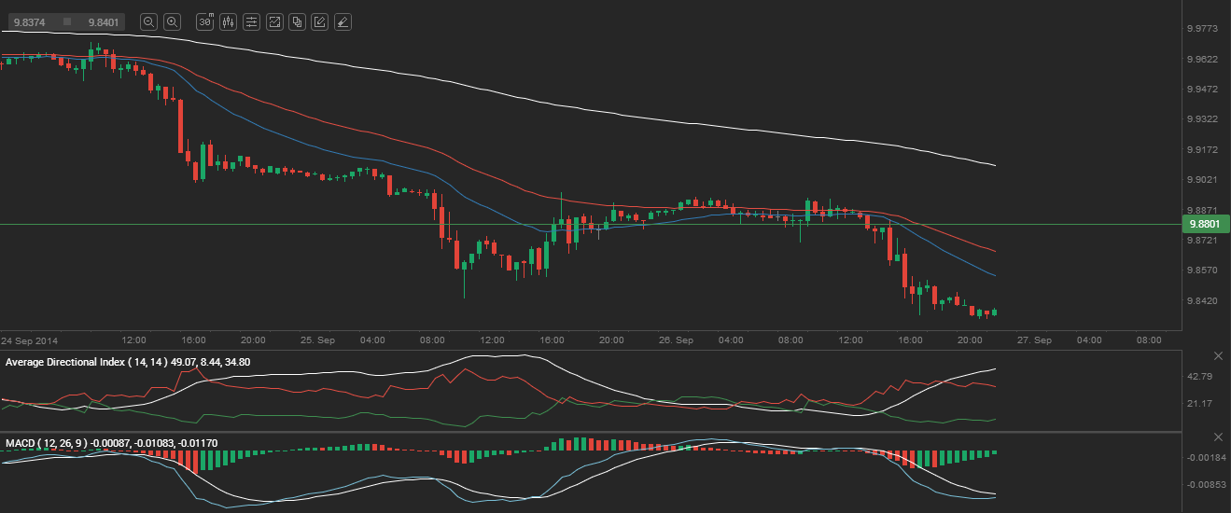Viewport: 1231px width, 513px height.
Task: Click the chart expand icon in toolbar
Action: click(x=274, y=21)
